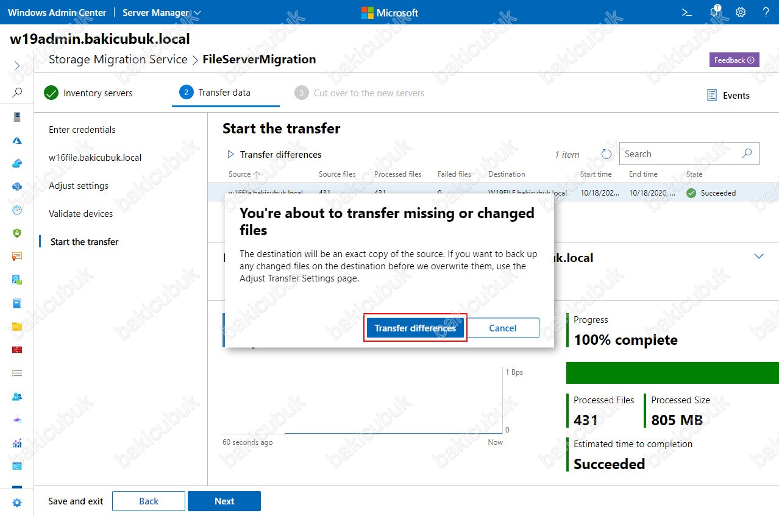Viewport: 779px width, 516px height.
Task: Open the Devices tool icon
Action: [17, 280]
